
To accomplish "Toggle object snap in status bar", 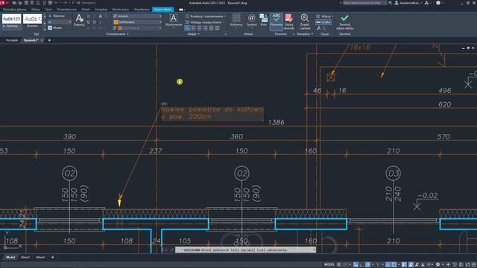I will (x=394, y=265).
